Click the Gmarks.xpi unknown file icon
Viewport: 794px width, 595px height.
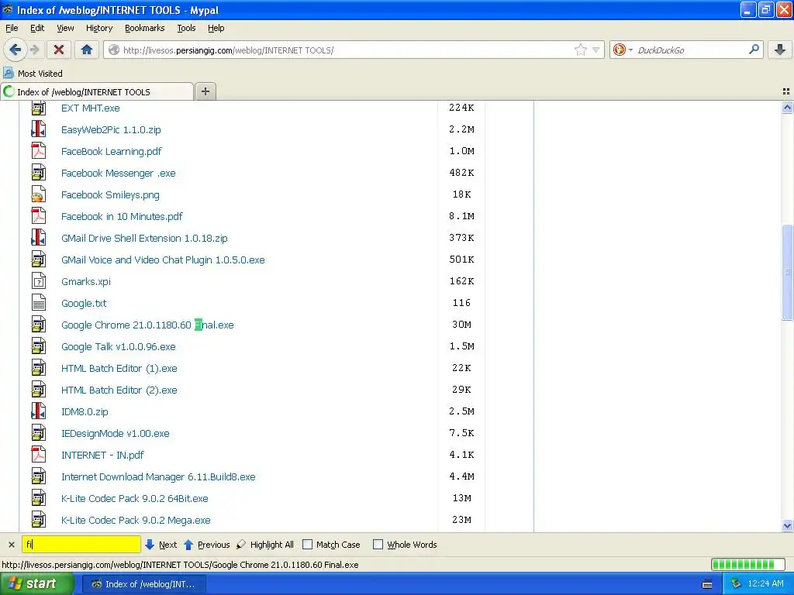(39, 281)
